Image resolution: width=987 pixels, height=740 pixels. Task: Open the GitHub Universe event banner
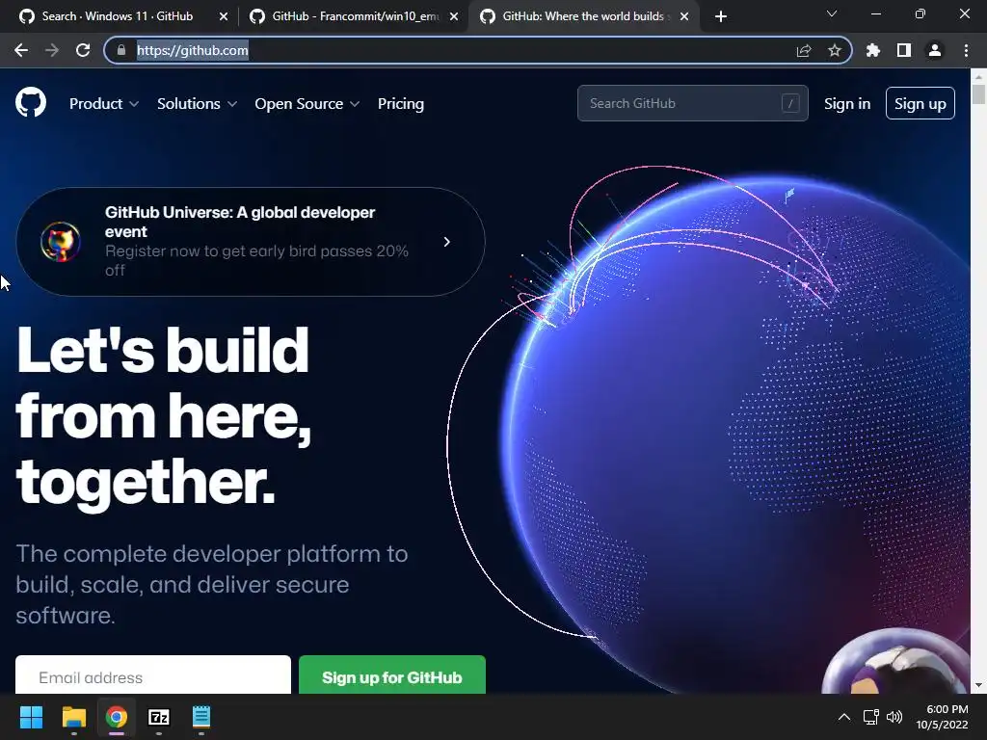coord(251,242)
